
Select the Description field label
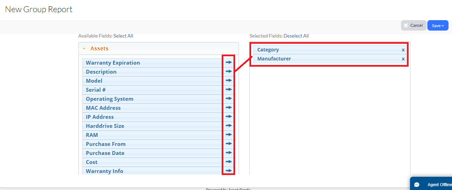101,72
